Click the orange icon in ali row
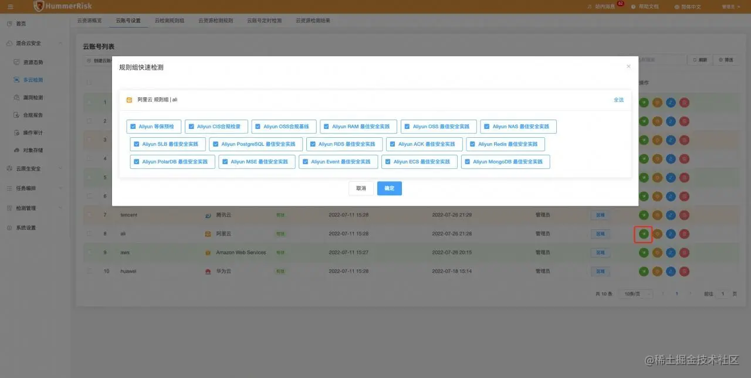Screen dimensions: 751x378 pyautogui.click(x=657, y=234)
